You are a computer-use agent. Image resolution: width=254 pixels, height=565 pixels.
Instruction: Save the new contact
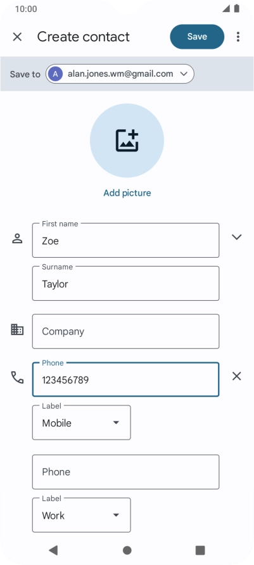[197, 37]
